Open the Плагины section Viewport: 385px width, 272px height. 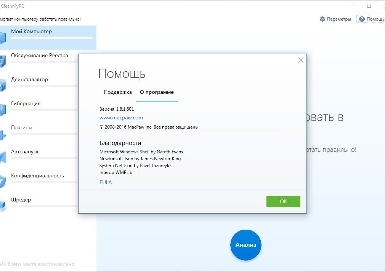point(22,127)
